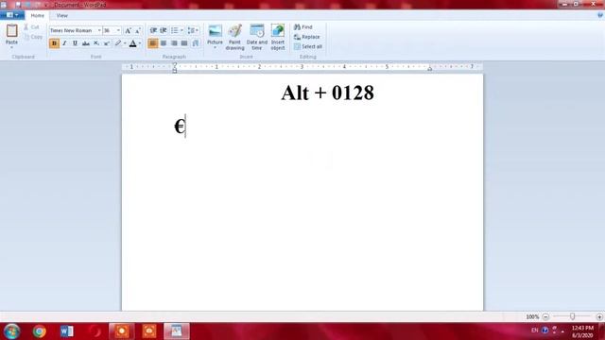Viewport: 605px width, 340px height.
Task: Click the zoom in plus button
Action: point(599,316)
